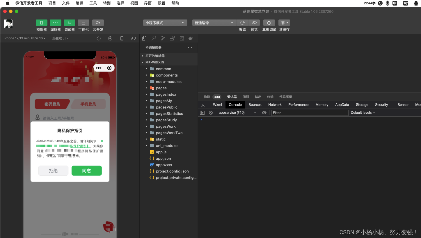Toggle the simulator panel button
This screenshot has width=421, height=238.
[x=41, y=23]
